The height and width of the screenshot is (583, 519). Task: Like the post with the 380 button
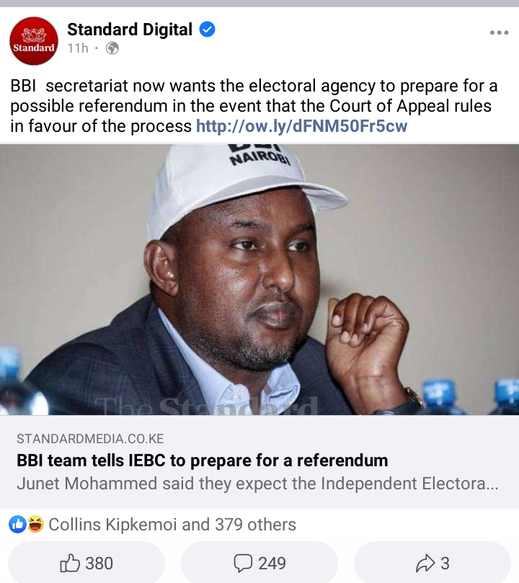(x=86, y=562)
